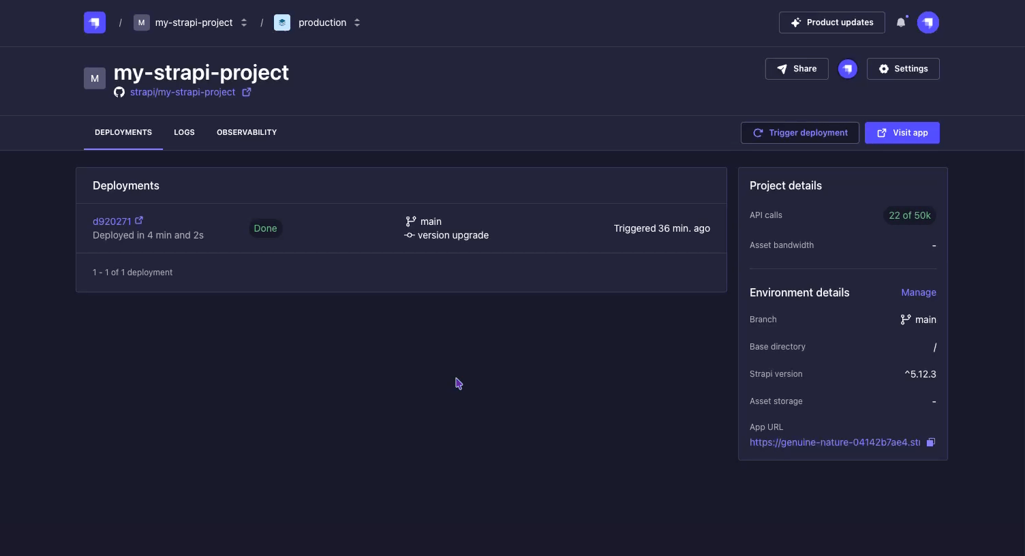Click the external link icon beside commit d920271
This screenshot has height=556, width=1025.
(x=139, y=220)
